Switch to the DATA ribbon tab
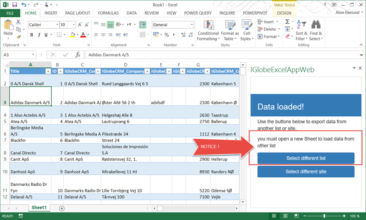The height and width of the screenshot is (220, 366). pos(132,13)
